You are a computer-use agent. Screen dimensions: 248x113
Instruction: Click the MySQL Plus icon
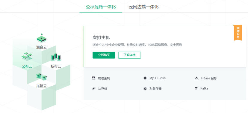click(x=145, y=78)
